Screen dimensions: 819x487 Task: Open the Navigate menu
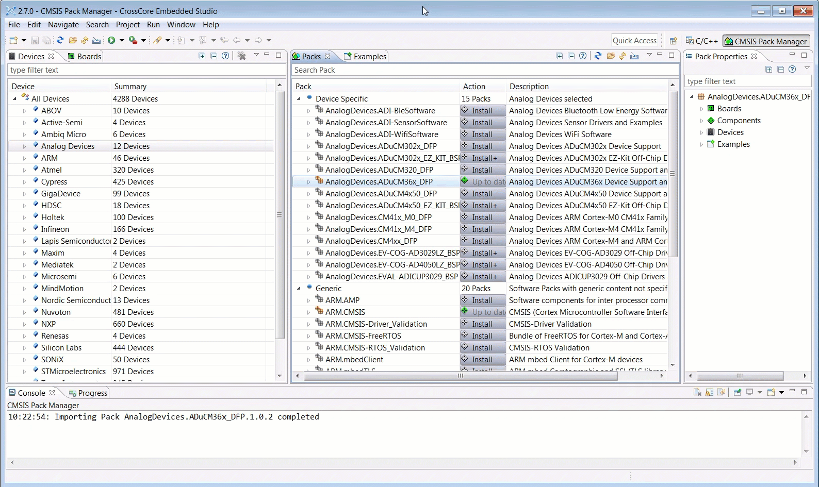click(x=63, y=25)
